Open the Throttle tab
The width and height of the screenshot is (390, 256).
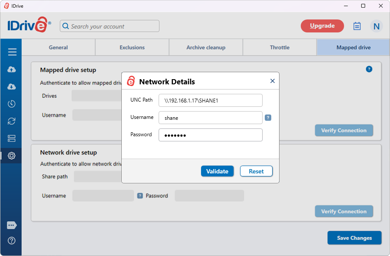(x=279, y=48)
